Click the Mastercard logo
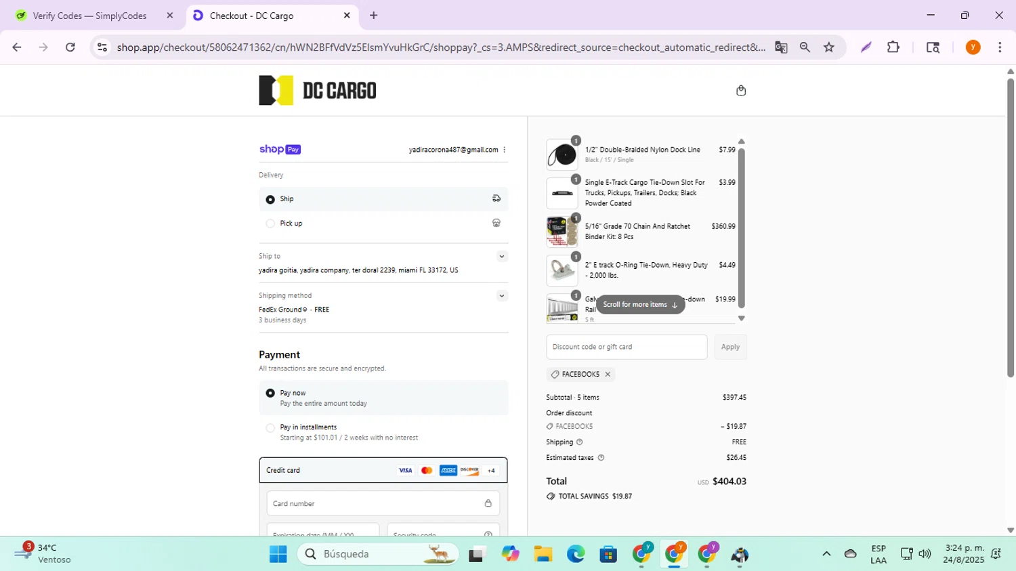This screenshot has width=1016, height=571. click(427, 470)
